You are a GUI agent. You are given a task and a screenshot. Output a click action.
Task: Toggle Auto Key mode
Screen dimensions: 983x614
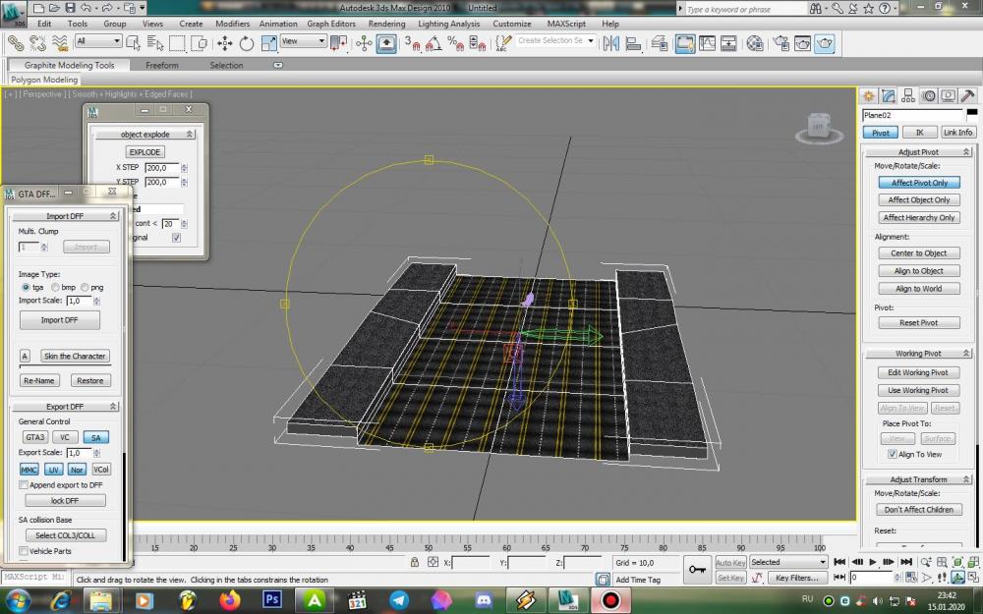[730, 563]
